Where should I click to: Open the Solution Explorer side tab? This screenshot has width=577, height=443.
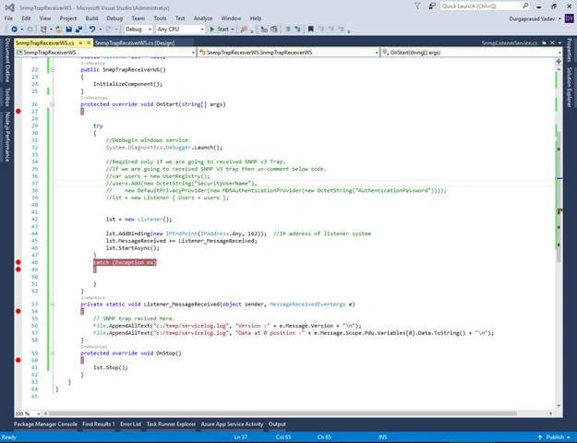[x=570, y=86]
